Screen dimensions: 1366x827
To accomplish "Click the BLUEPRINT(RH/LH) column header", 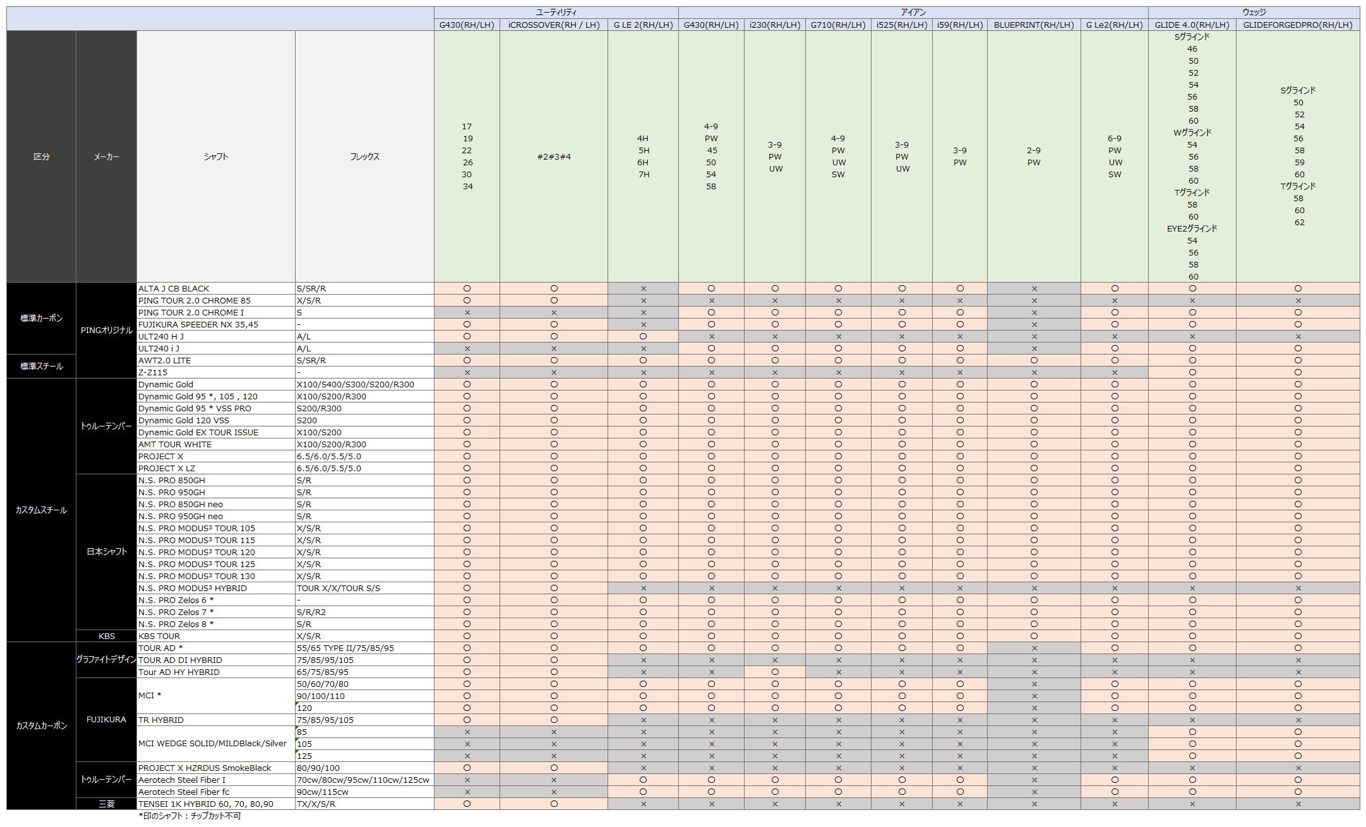I will [1034, 25].
